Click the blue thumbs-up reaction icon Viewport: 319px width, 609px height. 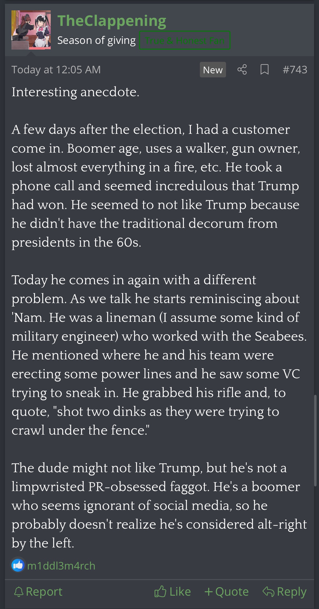pos(18,565)
